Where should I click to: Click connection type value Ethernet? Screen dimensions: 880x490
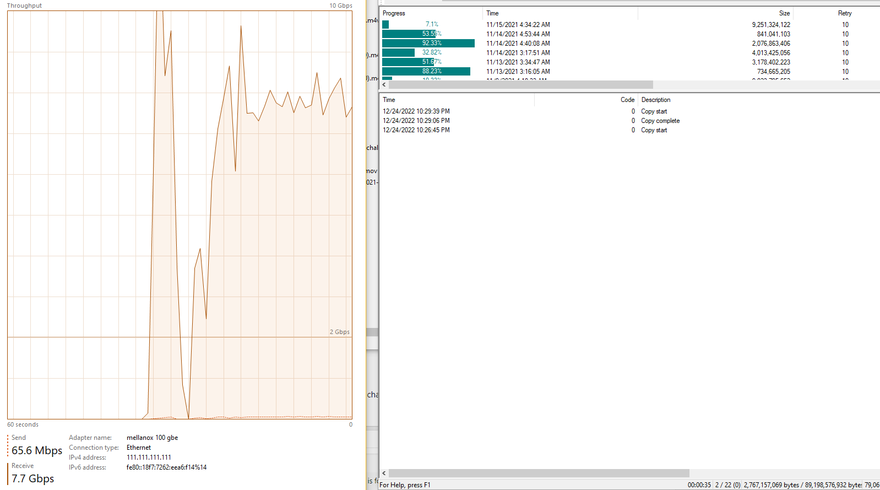(139, 448)
